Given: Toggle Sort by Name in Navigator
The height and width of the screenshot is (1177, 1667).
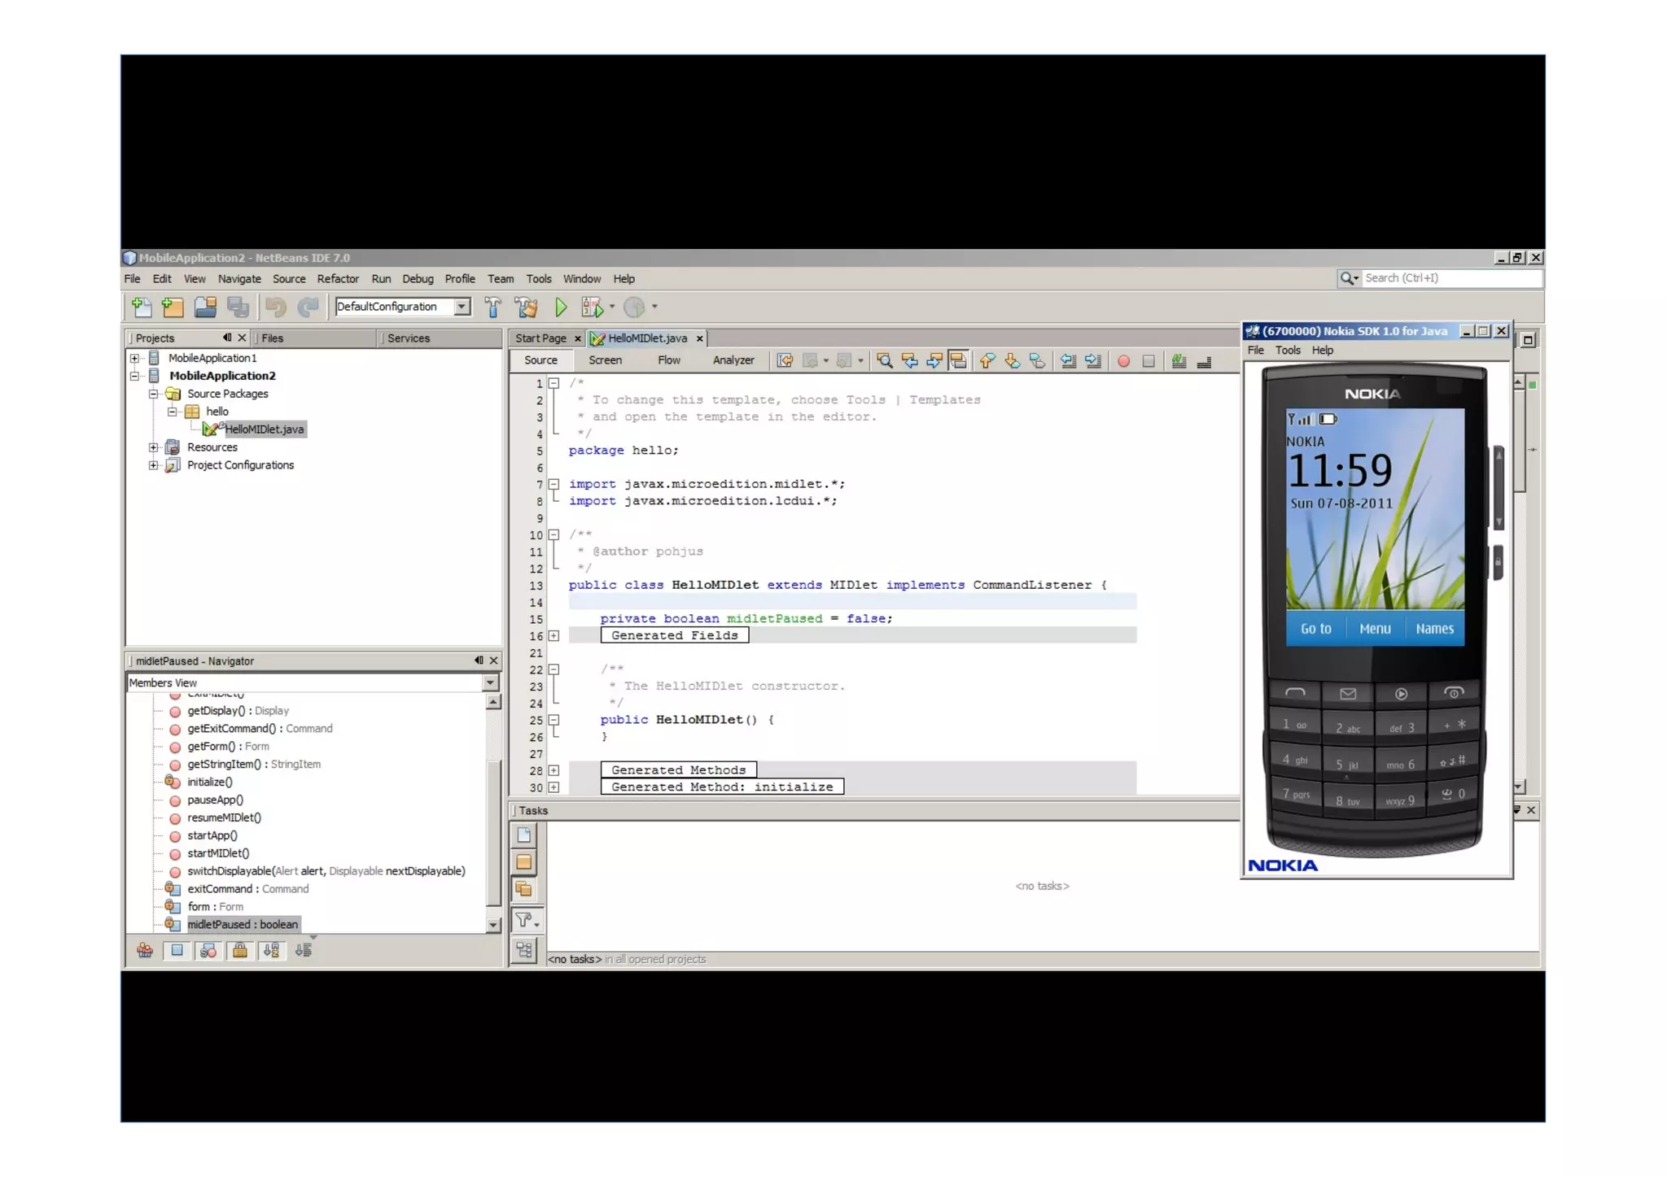Looking at the screenshot, I should tap(271, 950).
